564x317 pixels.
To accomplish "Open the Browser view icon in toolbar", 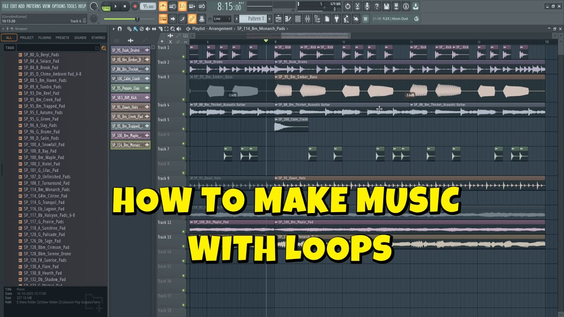I will click(x=317, y=19).
